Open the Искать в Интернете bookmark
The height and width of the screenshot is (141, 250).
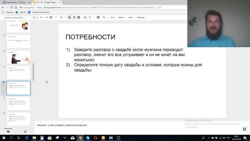tap(39, 12)
